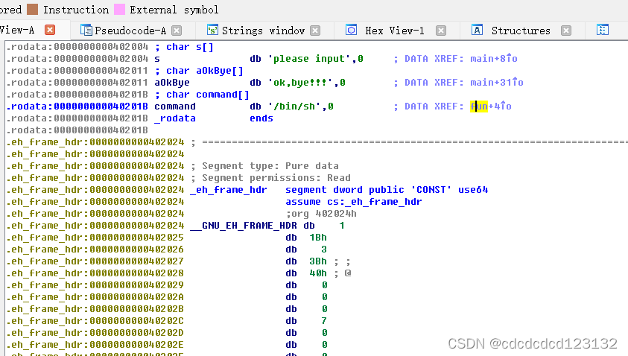Follow the main+31 data cross-reference
Image resolution: width=628 pixels, height=356 pixels.
(497, 83)
